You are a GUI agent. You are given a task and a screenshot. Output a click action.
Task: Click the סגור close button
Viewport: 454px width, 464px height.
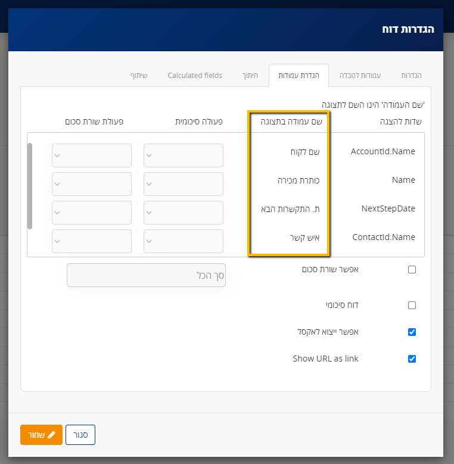pyautogui.click(x=80, y=435)
